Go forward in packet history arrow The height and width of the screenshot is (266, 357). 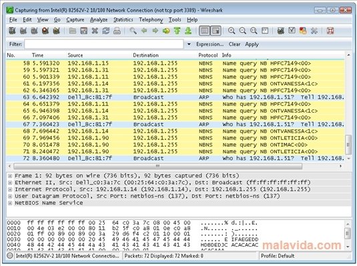[x=155, y=31]
